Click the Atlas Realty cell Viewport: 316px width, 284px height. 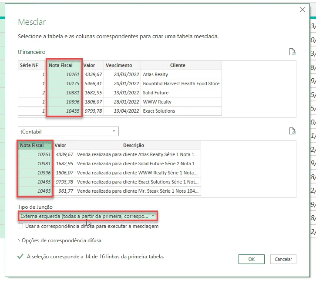(181, 74)
